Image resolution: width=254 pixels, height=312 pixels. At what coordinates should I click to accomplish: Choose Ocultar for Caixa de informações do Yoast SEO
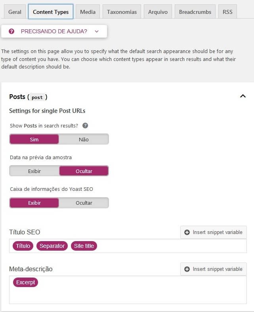pyautogui.click(x=84, y=203)
